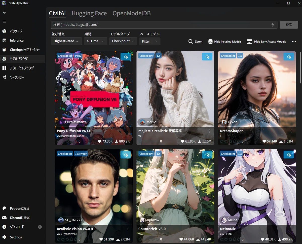Open the AllTime period dropdown
This screenshot has width=302, height=244.
(95, 41)
